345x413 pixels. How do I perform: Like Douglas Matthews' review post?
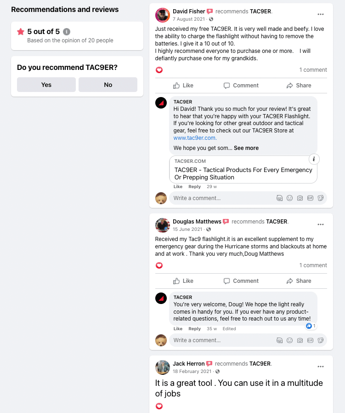tap(183, 281)
